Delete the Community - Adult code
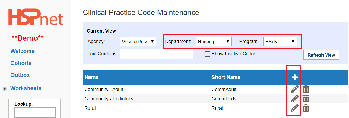Screen dimensions: 349x118 (306, 89)
